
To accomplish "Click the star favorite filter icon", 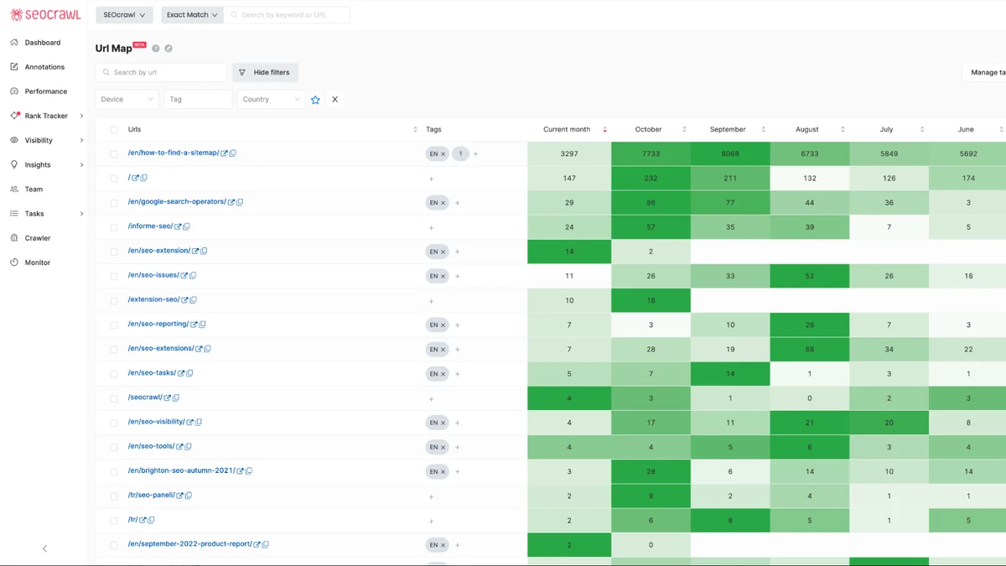I will click(315, 100).
